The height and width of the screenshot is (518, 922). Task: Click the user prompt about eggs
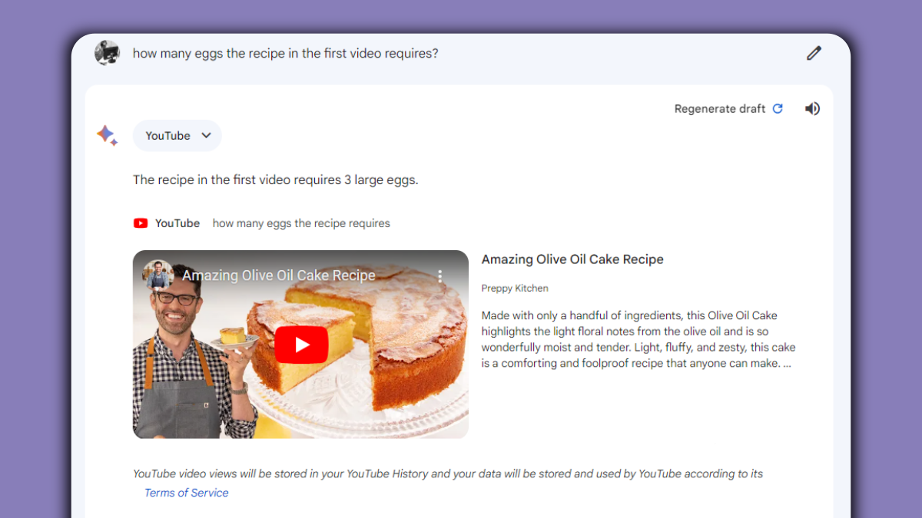(286, 54)
